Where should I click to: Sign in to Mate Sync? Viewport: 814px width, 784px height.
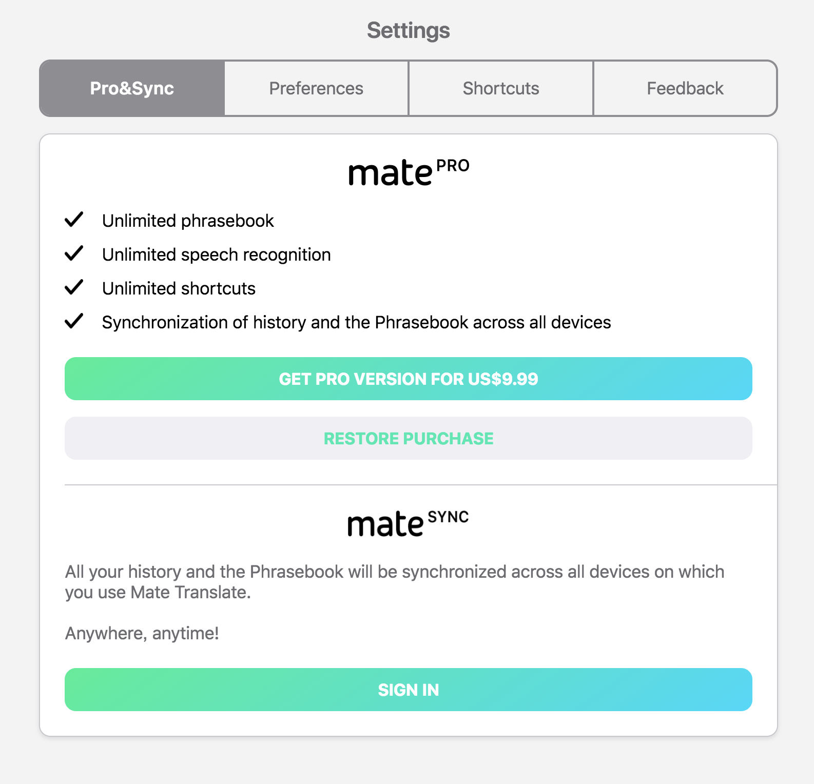(x=409, y=690)
